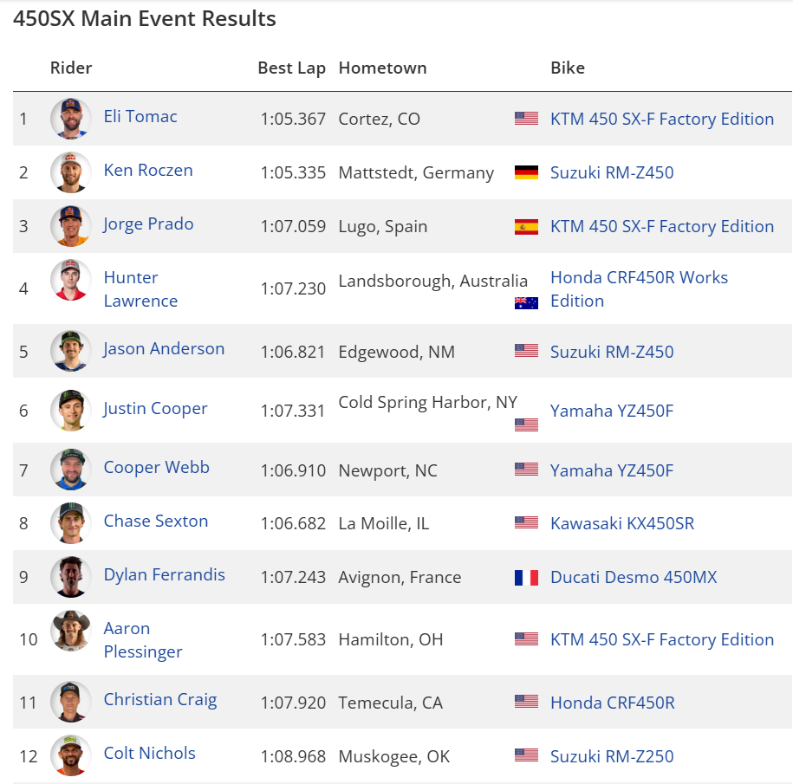The image size is (793, 784).
Task: Open Chase Sexton's rider page
Action: click(x=156, y=521)
